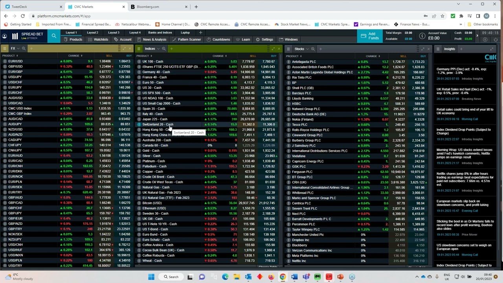Open the user profile icon beside SPREAD BET
This screenshot has width=503, height=283.
4,36
